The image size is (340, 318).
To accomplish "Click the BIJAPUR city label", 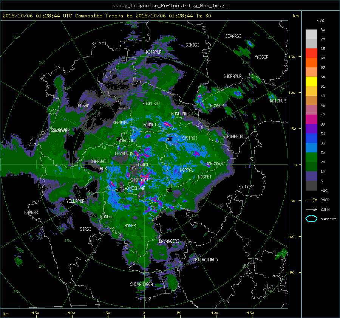I will pos(153,52).
